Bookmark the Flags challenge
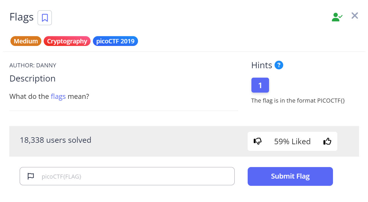The width and height of the screenshot is (368, 202). pos(45,18)
